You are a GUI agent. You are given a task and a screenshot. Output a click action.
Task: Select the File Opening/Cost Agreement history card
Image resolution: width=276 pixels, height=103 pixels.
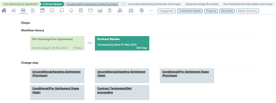coord(57,43)
